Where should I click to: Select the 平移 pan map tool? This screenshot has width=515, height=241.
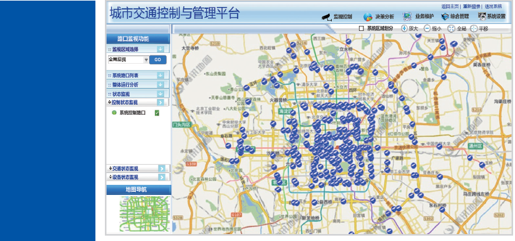click(474, 29)
